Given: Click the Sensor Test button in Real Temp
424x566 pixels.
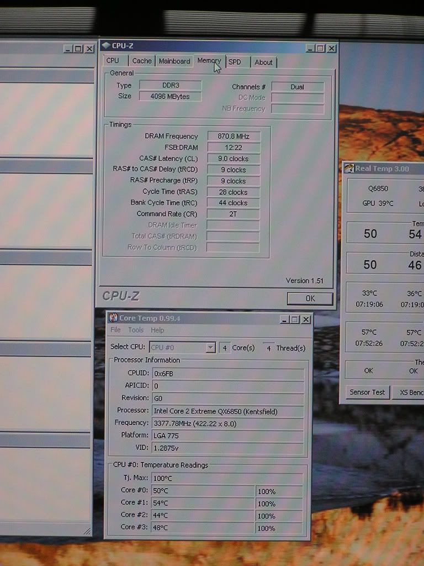Looking at the screenshot, I should [367, 392].
